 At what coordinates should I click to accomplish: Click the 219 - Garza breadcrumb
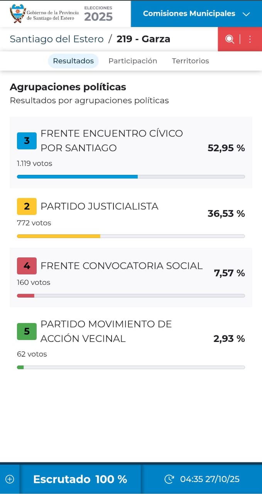click(x=143, y=39)
